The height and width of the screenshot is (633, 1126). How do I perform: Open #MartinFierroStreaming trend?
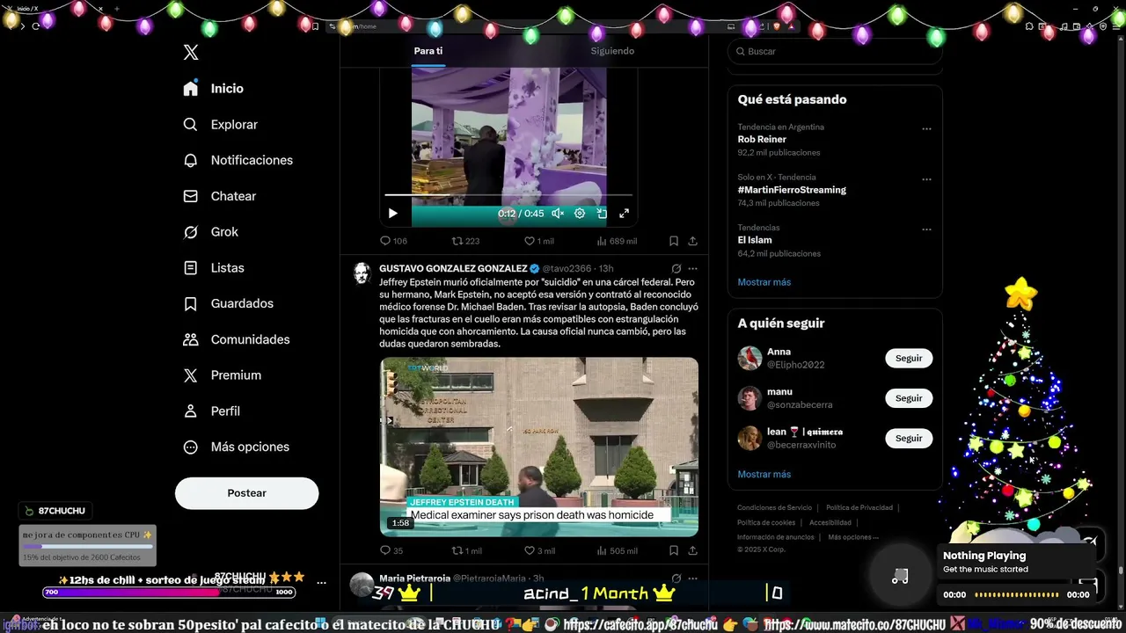(x=792, y=190)
